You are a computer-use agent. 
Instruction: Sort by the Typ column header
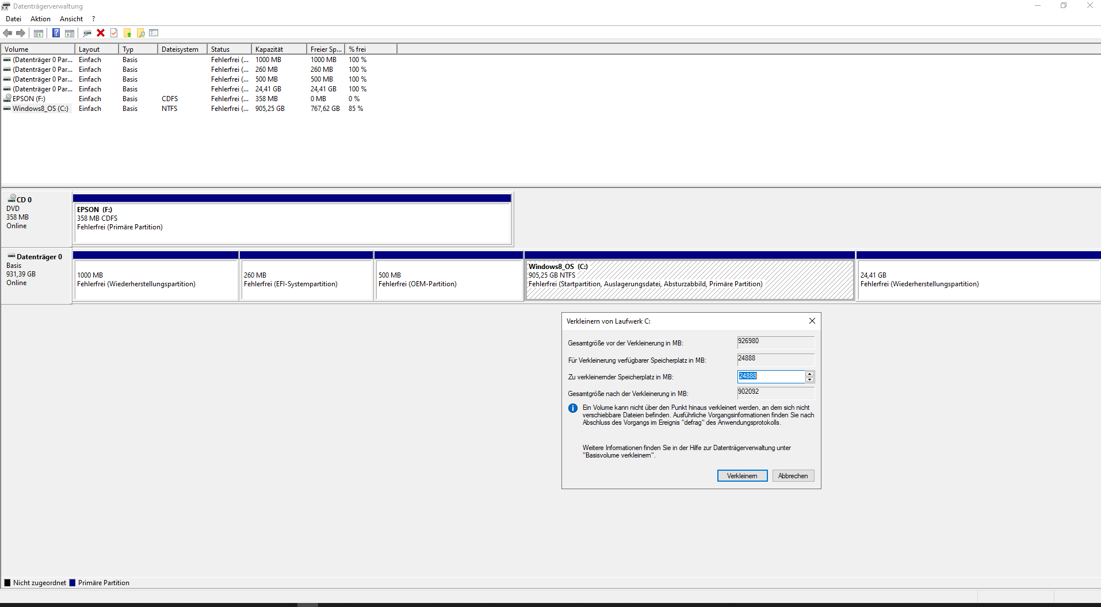pyautogui.click(x=138, y=49)
